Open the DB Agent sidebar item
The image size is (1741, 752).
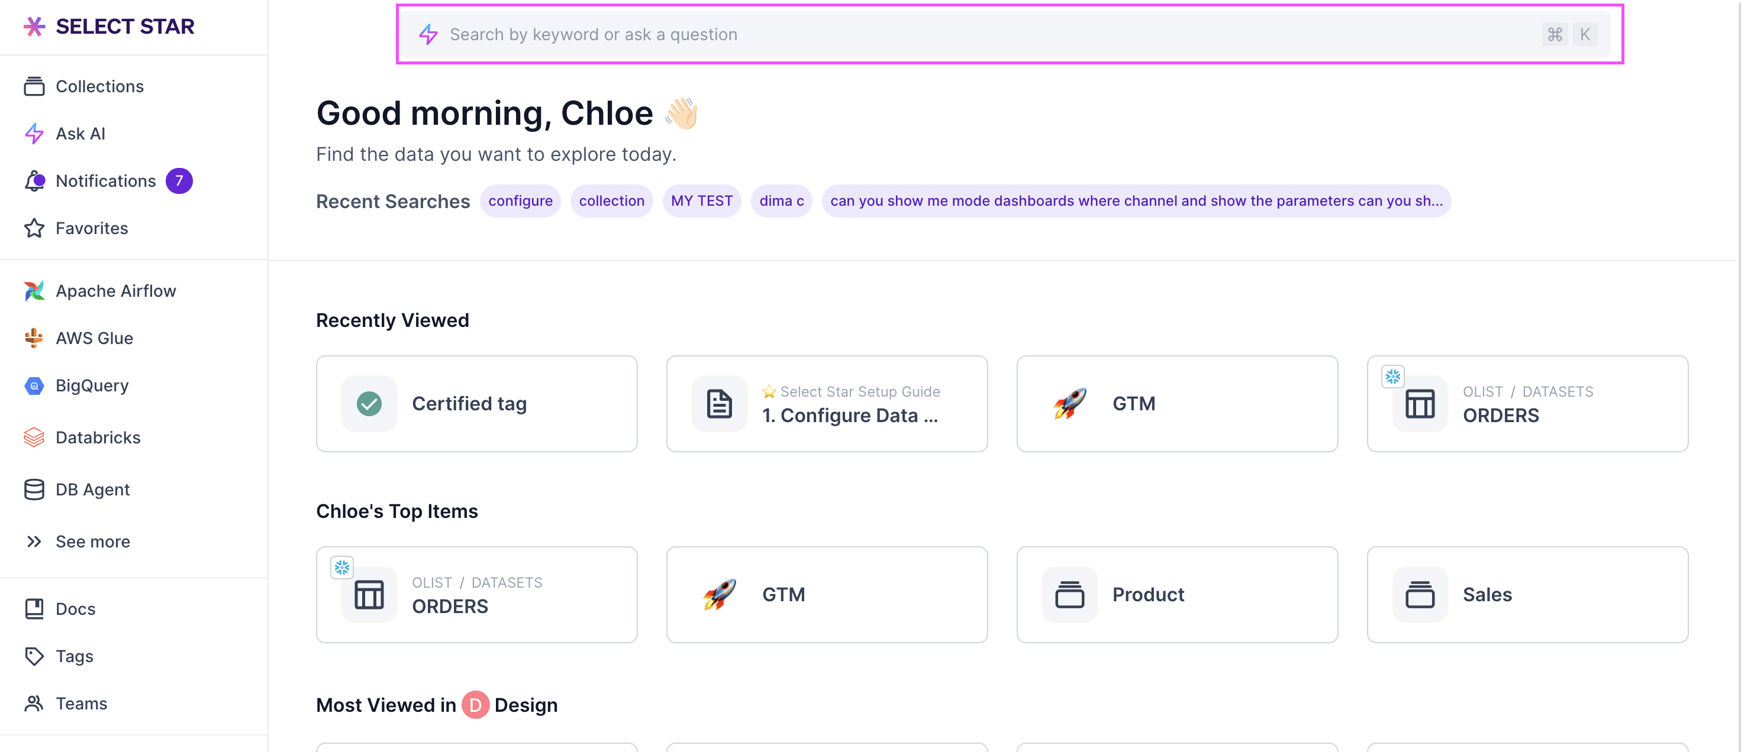tap(92, 490)
